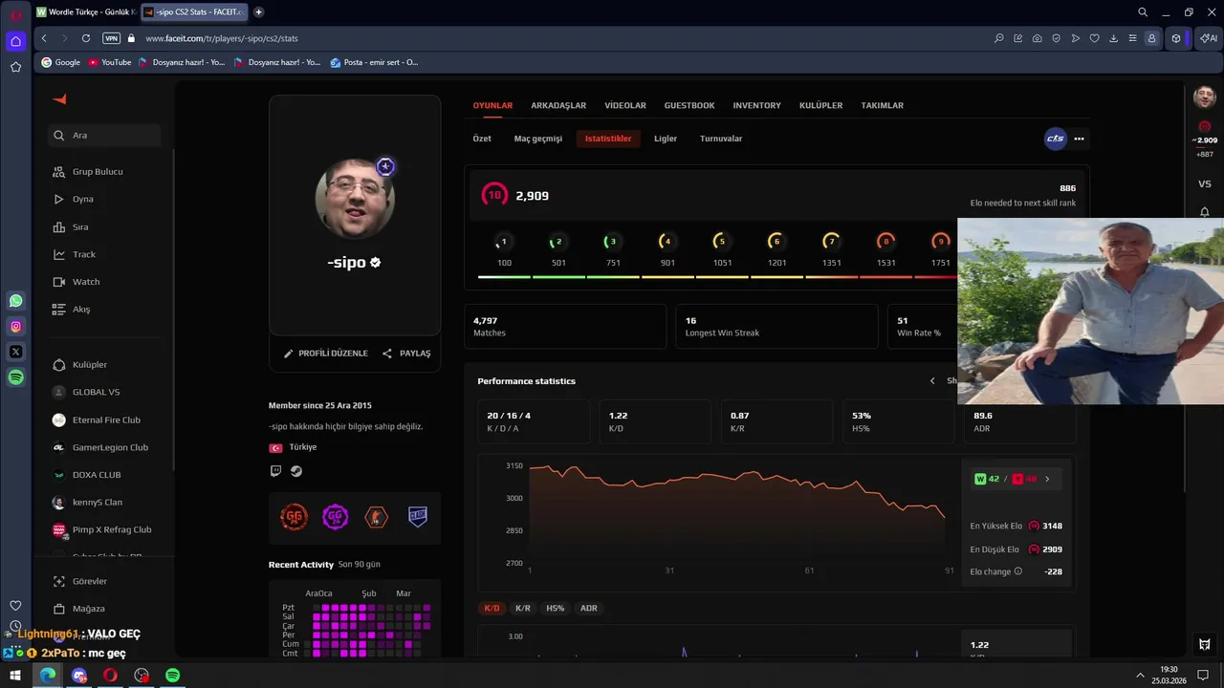
Task: Open WhatsApp in Opera sidebar
Action: click(x=15, y=301)
